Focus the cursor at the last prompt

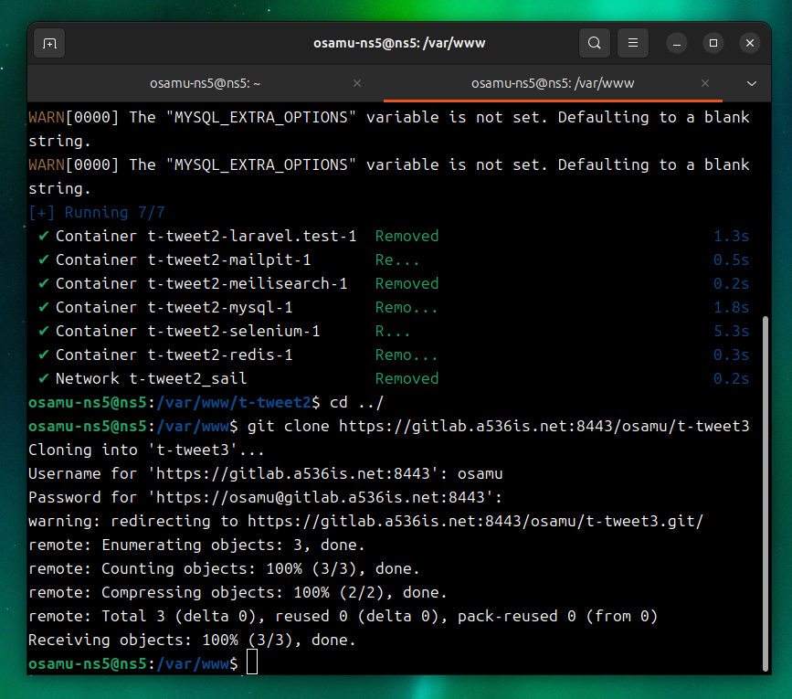(x=252, y=663)
